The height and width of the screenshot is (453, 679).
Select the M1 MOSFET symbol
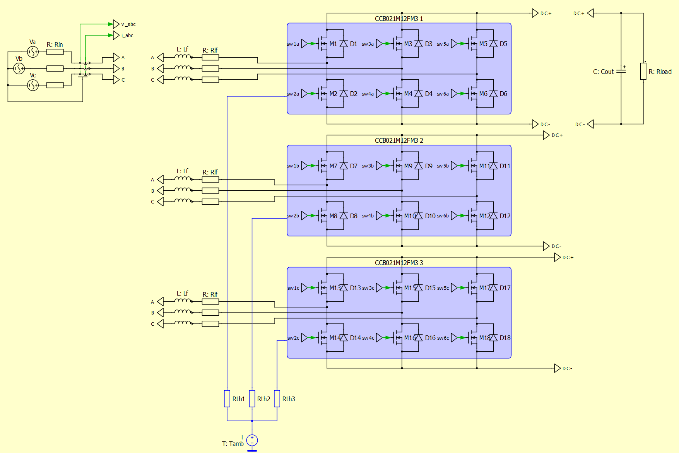click(x=323, y=44)
